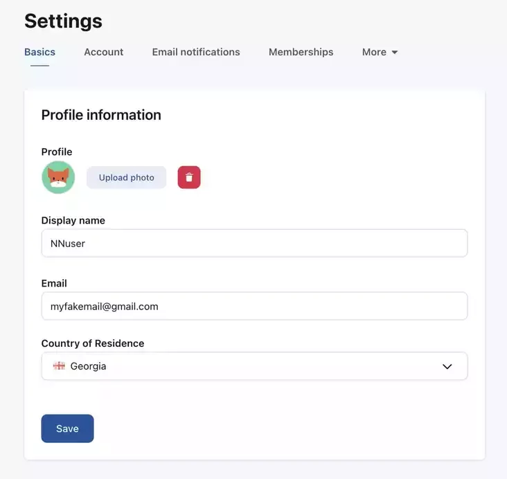The height and width of the screenshot is (479, 507).
Task: Click the Country of Residence label
Action: 93,343
